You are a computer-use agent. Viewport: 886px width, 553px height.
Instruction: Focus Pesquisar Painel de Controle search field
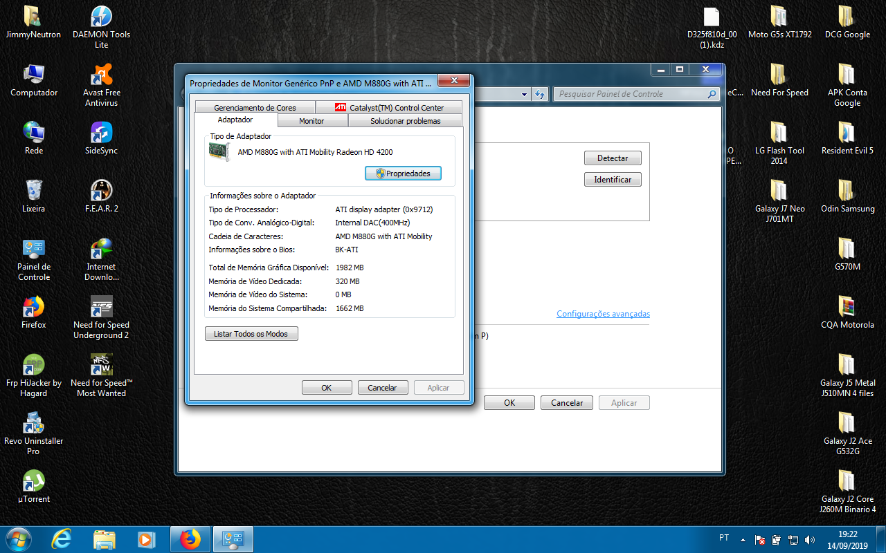click(x=635, y=94)
